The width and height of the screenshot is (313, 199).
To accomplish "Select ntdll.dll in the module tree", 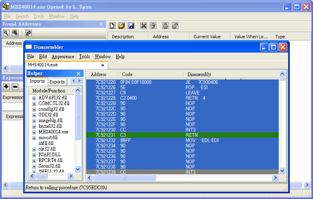I will (46, 143).
